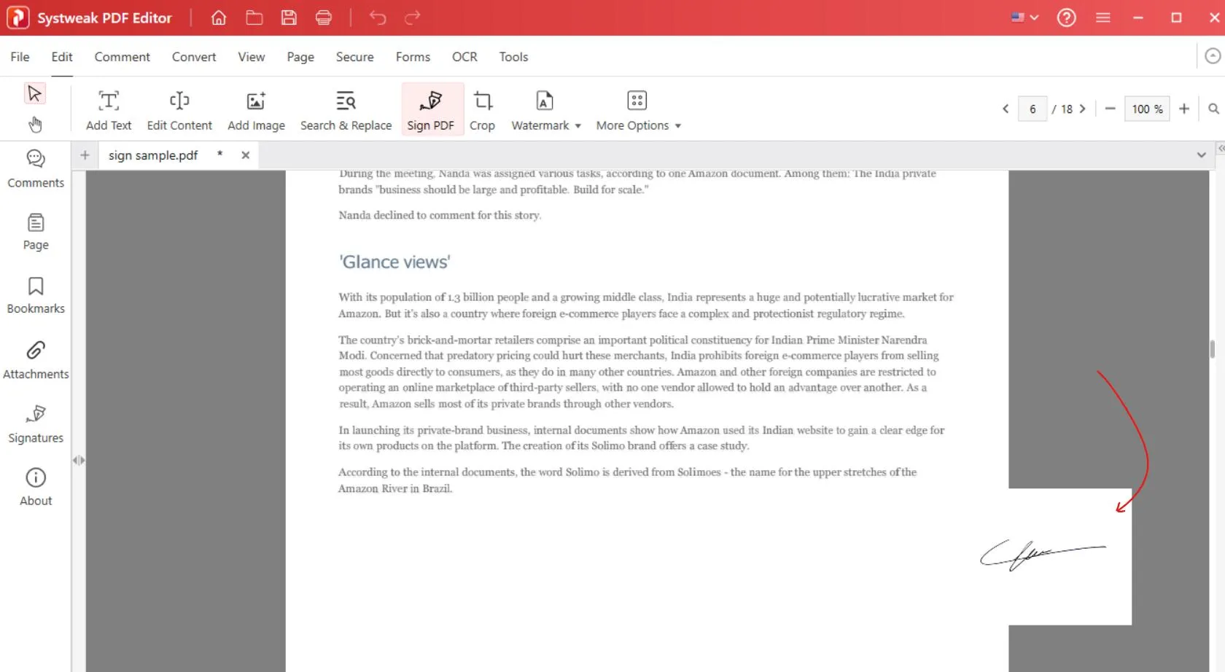Click the page number input field
Viewport: 1225px width, 672px height.
[1032, 109]
